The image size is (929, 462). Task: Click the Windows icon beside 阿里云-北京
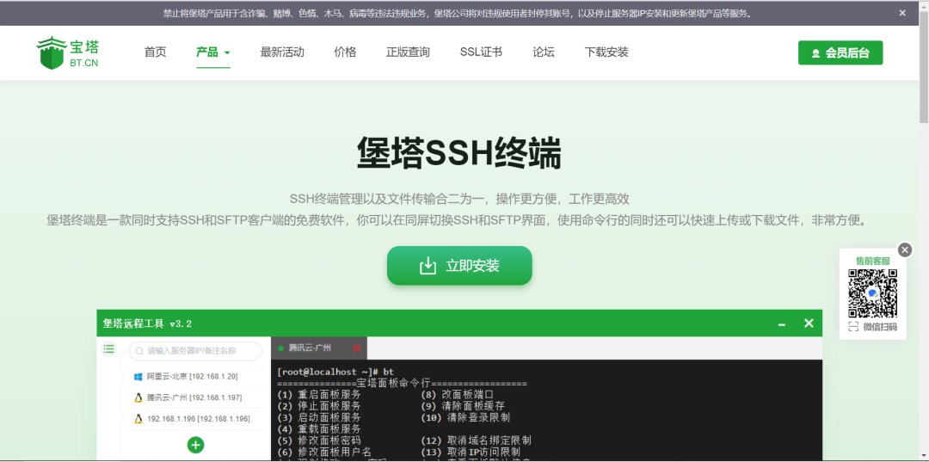(138, 376)
